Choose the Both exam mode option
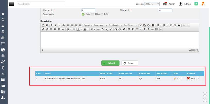The width and height of the screenshot is (210, 104). coord(102,14)
